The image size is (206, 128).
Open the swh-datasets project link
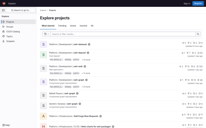pos(68,44)
